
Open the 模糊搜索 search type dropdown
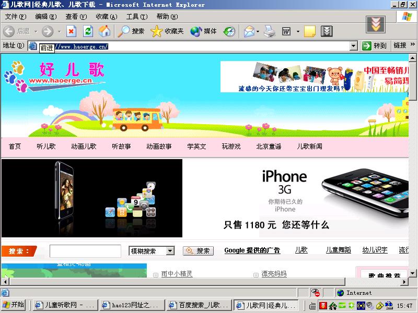170,251
